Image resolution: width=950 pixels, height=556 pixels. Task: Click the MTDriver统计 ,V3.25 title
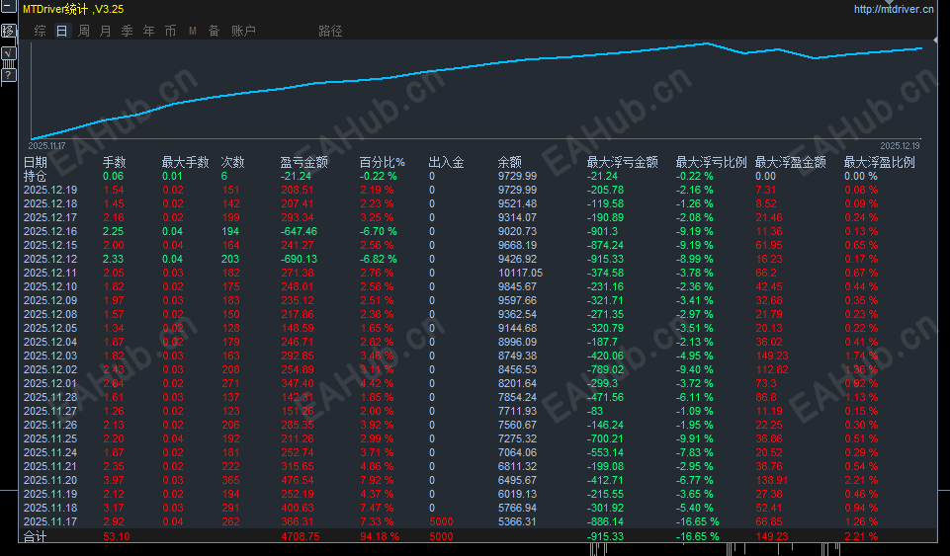click(x=73, y=9)
